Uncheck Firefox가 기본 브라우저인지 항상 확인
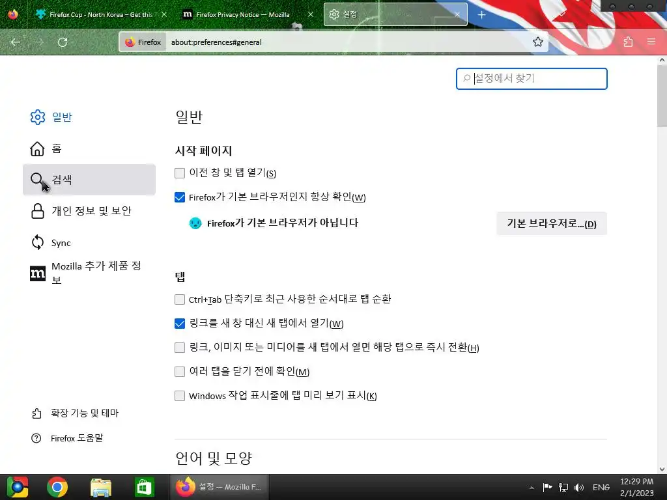The width and height of the screenshot is (667, 500). click(180, 197)
